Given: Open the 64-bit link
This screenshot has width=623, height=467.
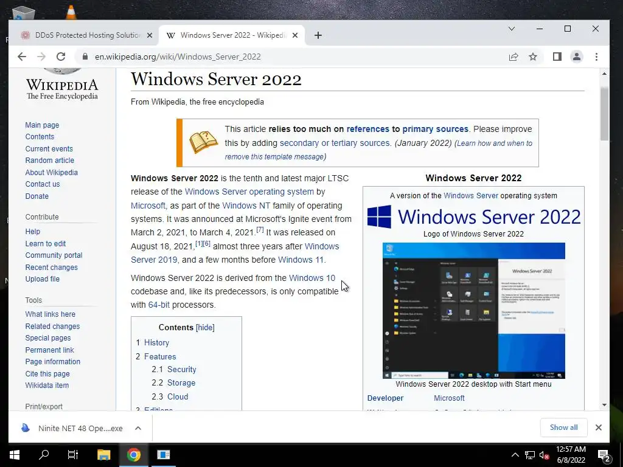Looking at the screenshot, I should click(159, 305).
